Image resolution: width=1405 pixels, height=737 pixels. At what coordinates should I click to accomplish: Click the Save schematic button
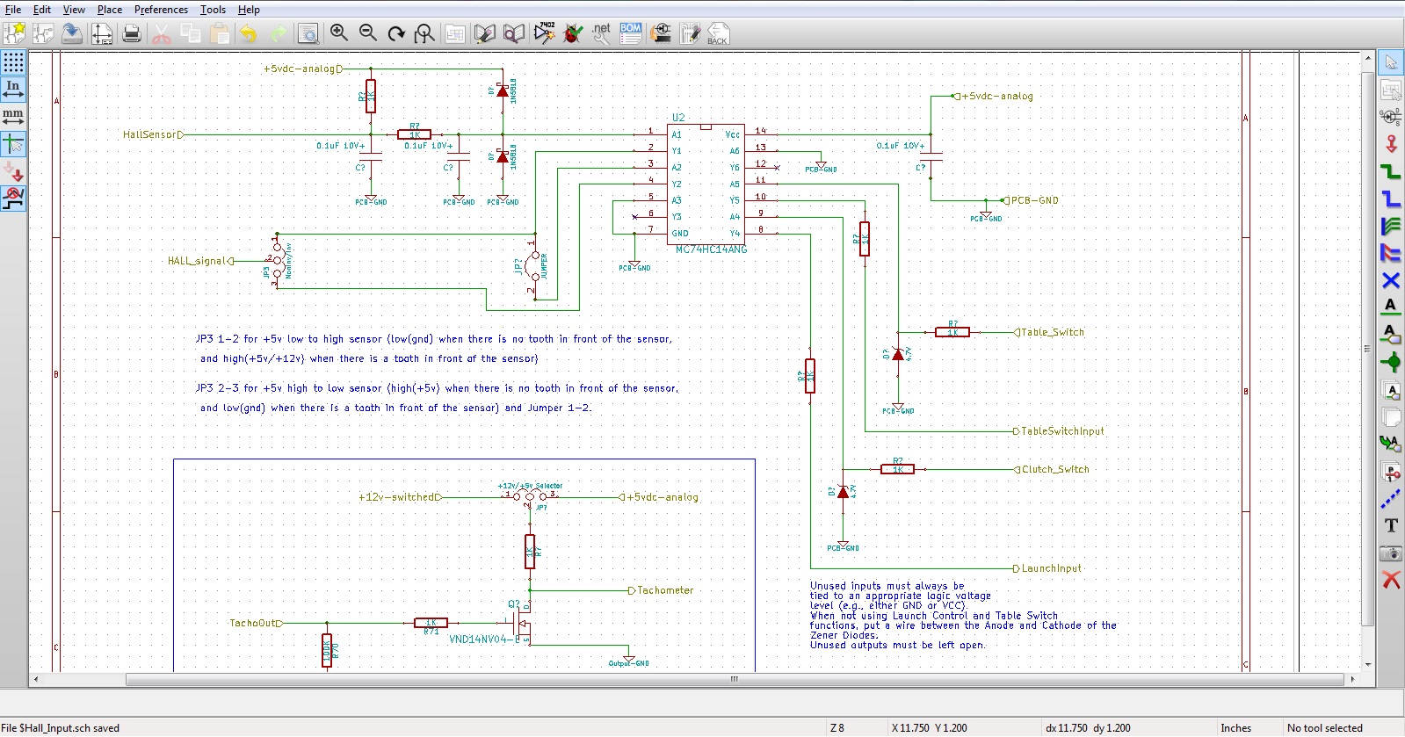click(x=72, y=34)
